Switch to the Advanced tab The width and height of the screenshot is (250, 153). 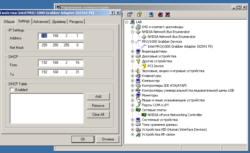coord(41,22)
